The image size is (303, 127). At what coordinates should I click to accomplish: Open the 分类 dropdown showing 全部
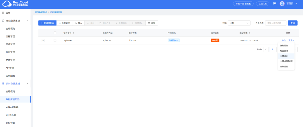coord(239,23)
